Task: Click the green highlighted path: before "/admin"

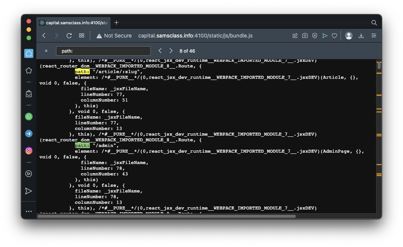Action: pyautogui.click(x=82, y=145)
